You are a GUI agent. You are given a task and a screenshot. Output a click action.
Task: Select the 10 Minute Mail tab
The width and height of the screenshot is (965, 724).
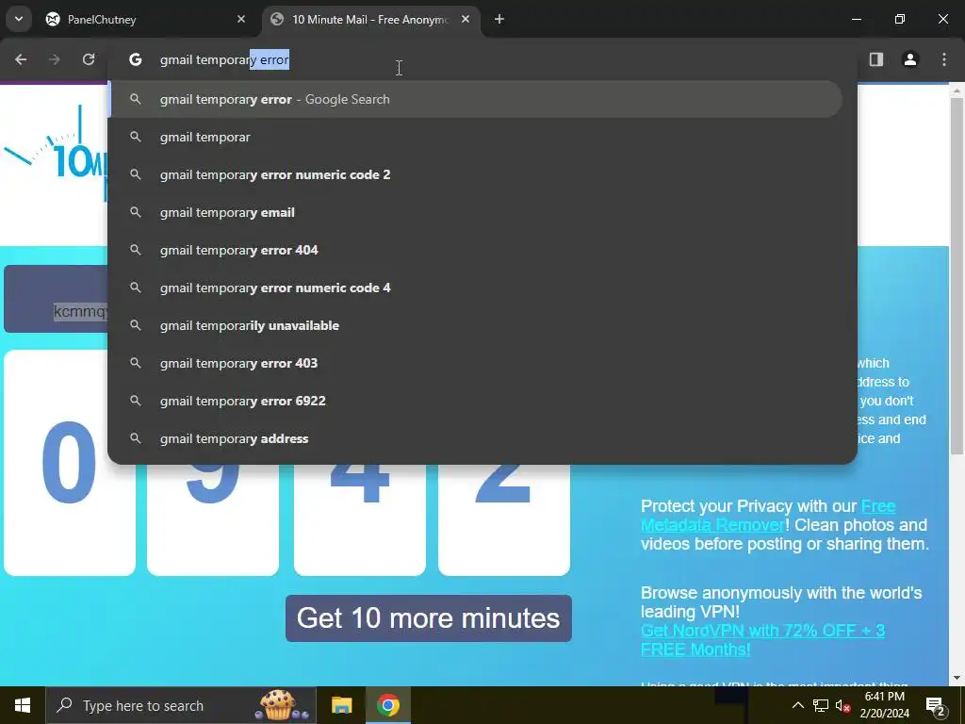pyautogui.click(x=370, y=20)
